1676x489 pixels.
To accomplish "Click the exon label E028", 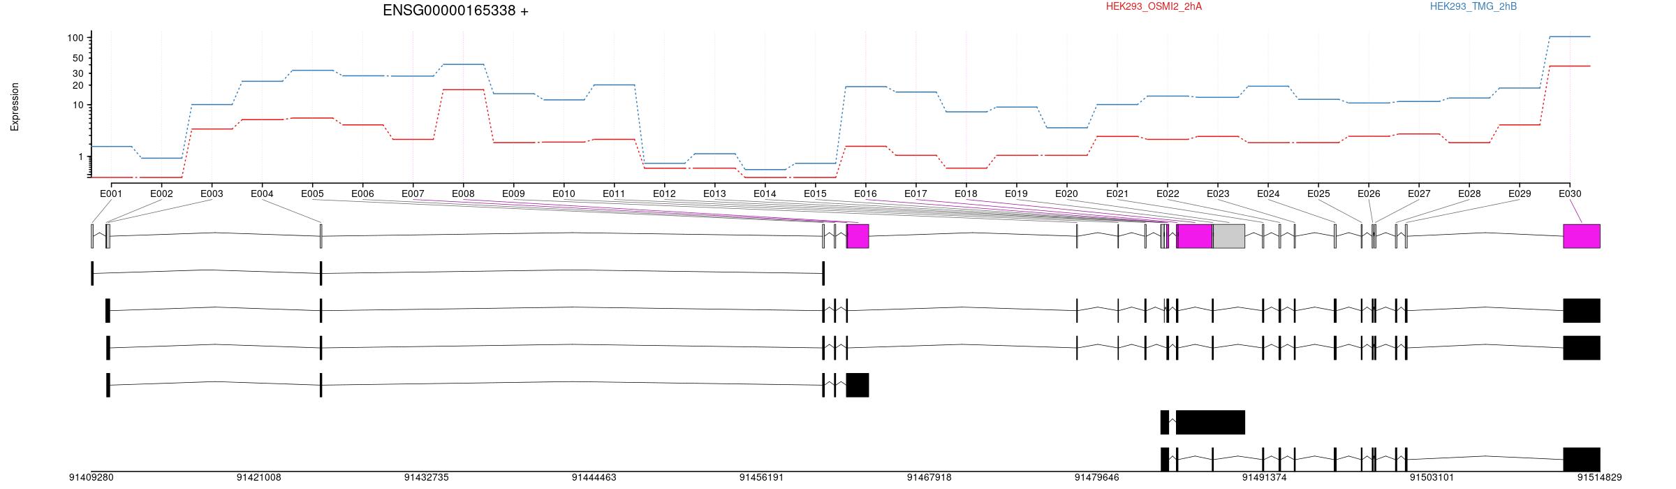I will point(1469,194).
